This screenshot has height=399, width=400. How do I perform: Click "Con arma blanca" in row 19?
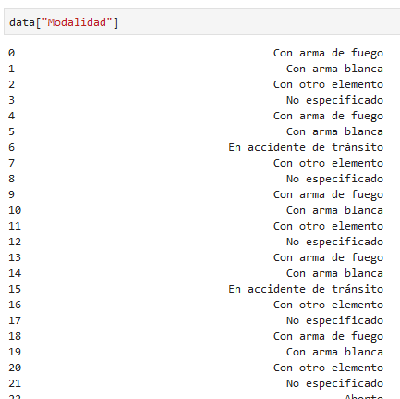334,352
